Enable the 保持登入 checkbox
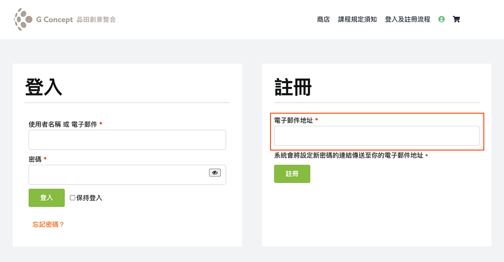 (71, 197)
